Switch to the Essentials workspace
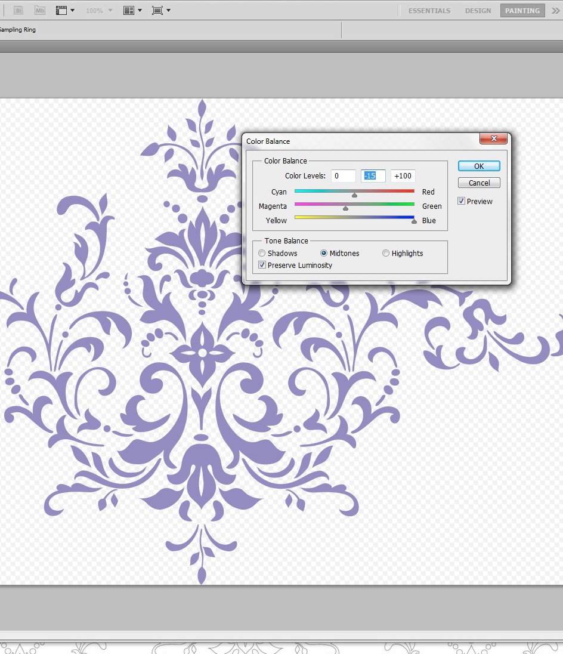The image size is (563, 654). 429,10
